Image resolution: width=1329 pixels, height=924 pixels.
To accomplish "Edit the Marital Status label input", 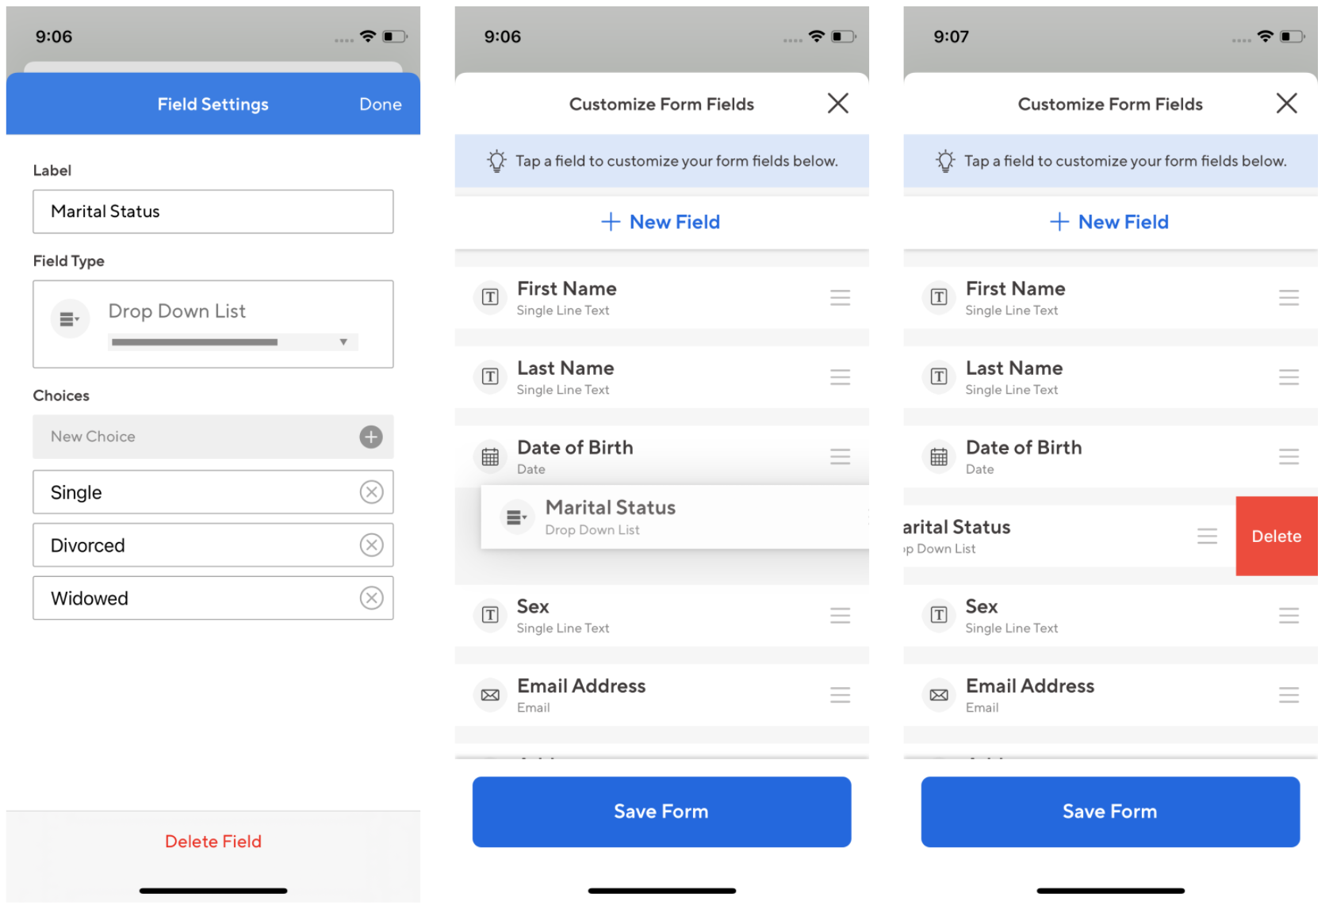I will [x=213, y=212].
